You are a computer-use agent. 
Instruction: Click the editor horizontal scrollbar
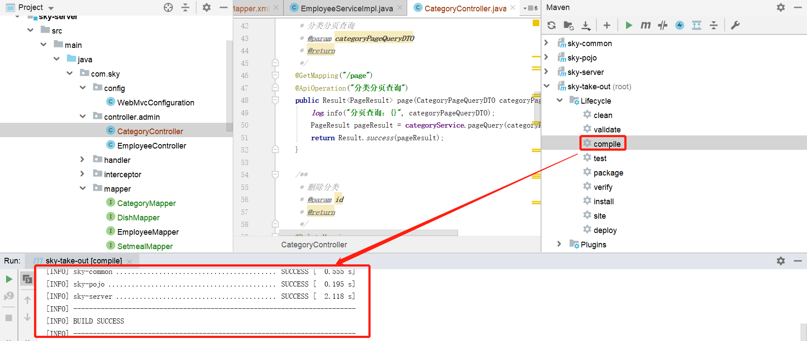(368, 233)
